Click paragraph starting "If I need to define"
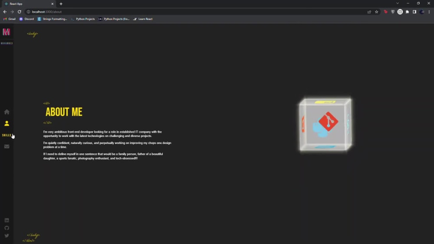The image size is (434, 244). point(103,156)
